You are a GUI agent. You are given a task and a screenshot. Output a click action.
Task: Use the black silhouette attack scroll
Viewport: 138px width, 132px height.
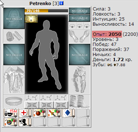(25, 122)
